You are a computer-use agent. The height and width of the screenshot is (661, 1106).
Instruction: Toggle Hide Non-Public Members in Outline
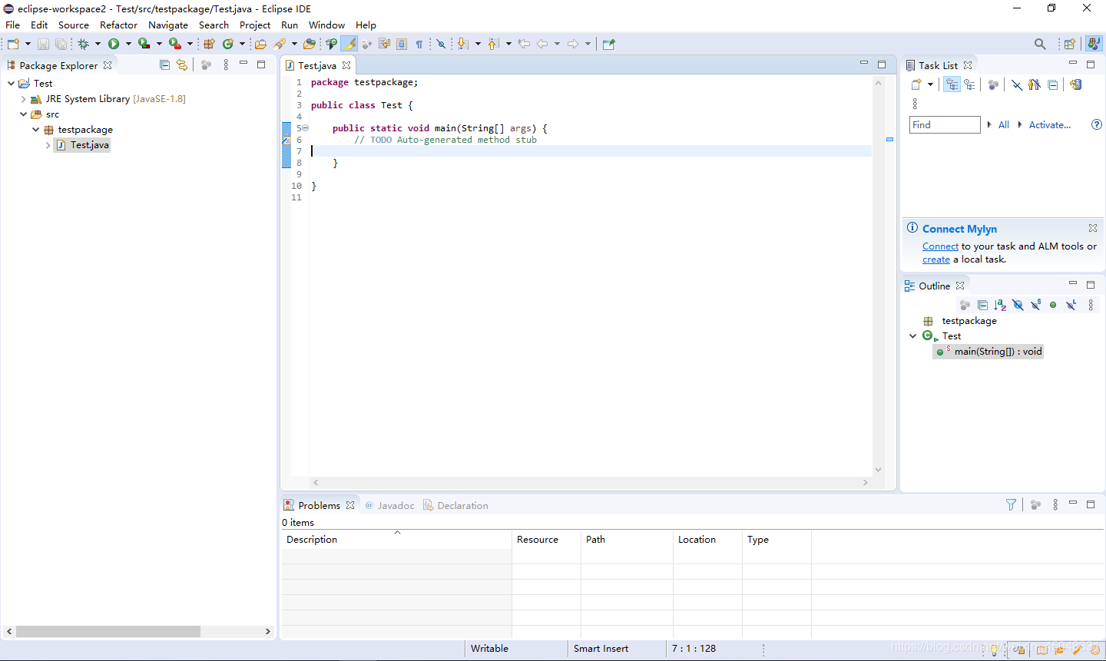click(x=1053, y=305)
